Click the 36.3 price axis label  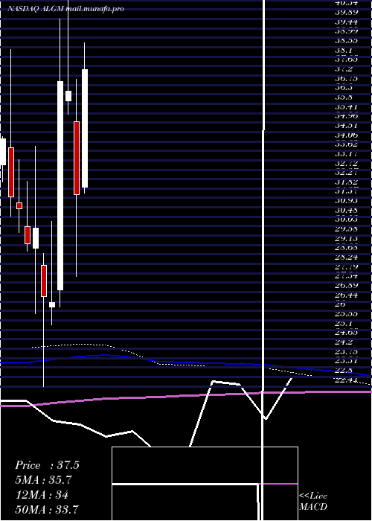click(344, 88)
